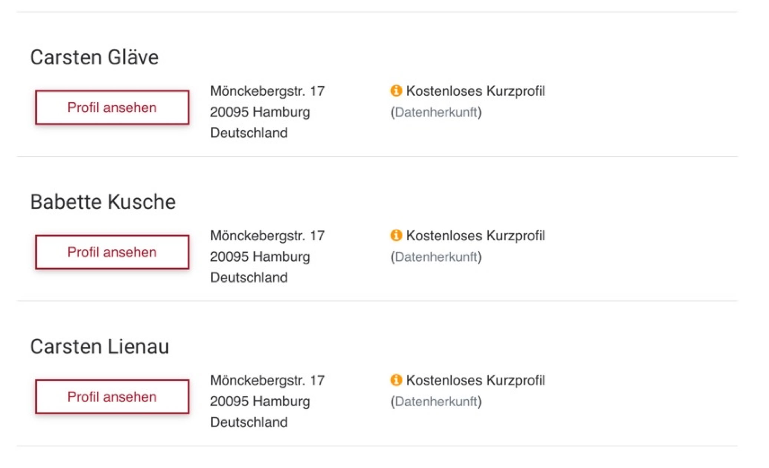Click Deutschland in Carsten Gläve's address

[x=249, y=133]
